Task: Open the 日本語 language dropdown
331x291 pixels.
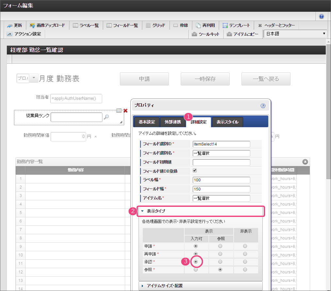Action: 295,34
